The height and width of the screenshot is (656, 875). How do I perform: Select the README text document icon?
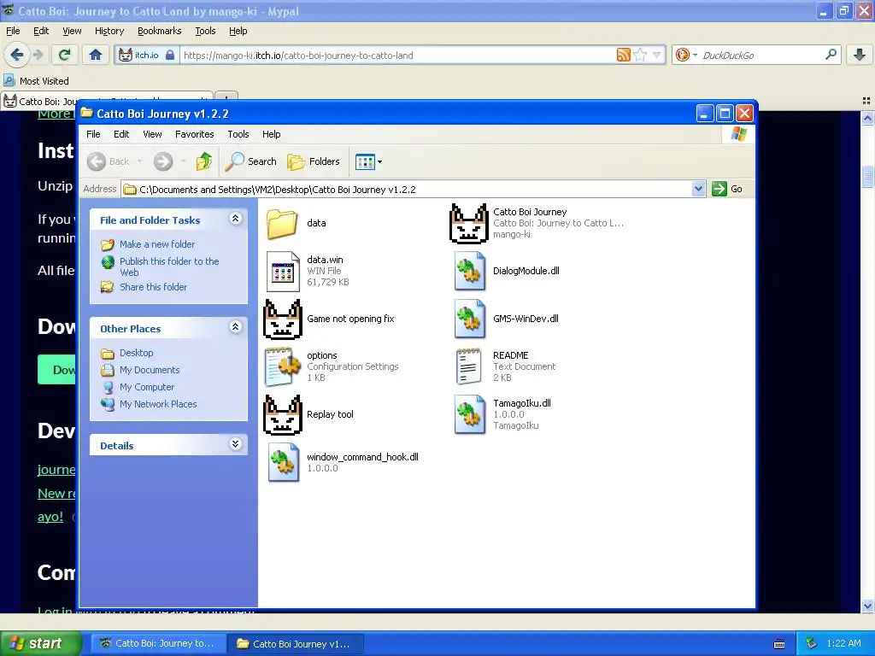469,367
